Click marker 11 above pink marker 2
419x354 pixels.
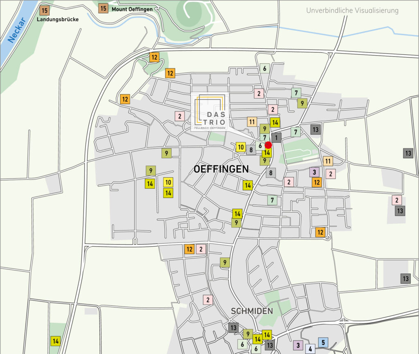[x=328, y=161]
